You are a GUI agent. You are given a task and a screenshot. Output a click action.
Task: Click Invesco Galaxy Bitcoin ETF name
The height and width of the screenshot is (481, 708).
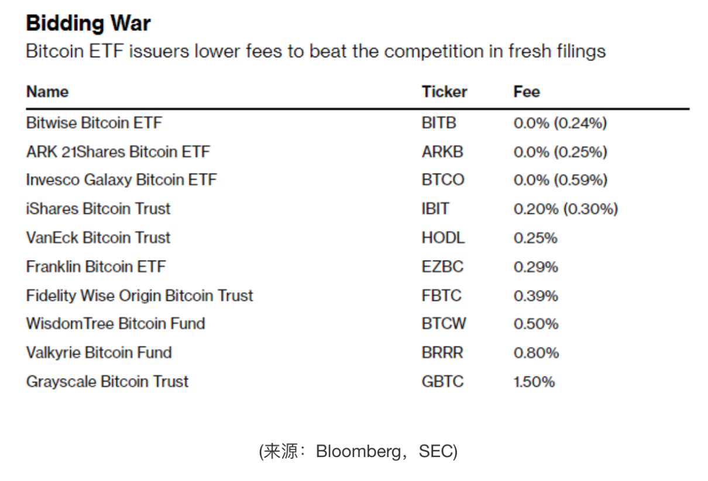pos(121,180)
